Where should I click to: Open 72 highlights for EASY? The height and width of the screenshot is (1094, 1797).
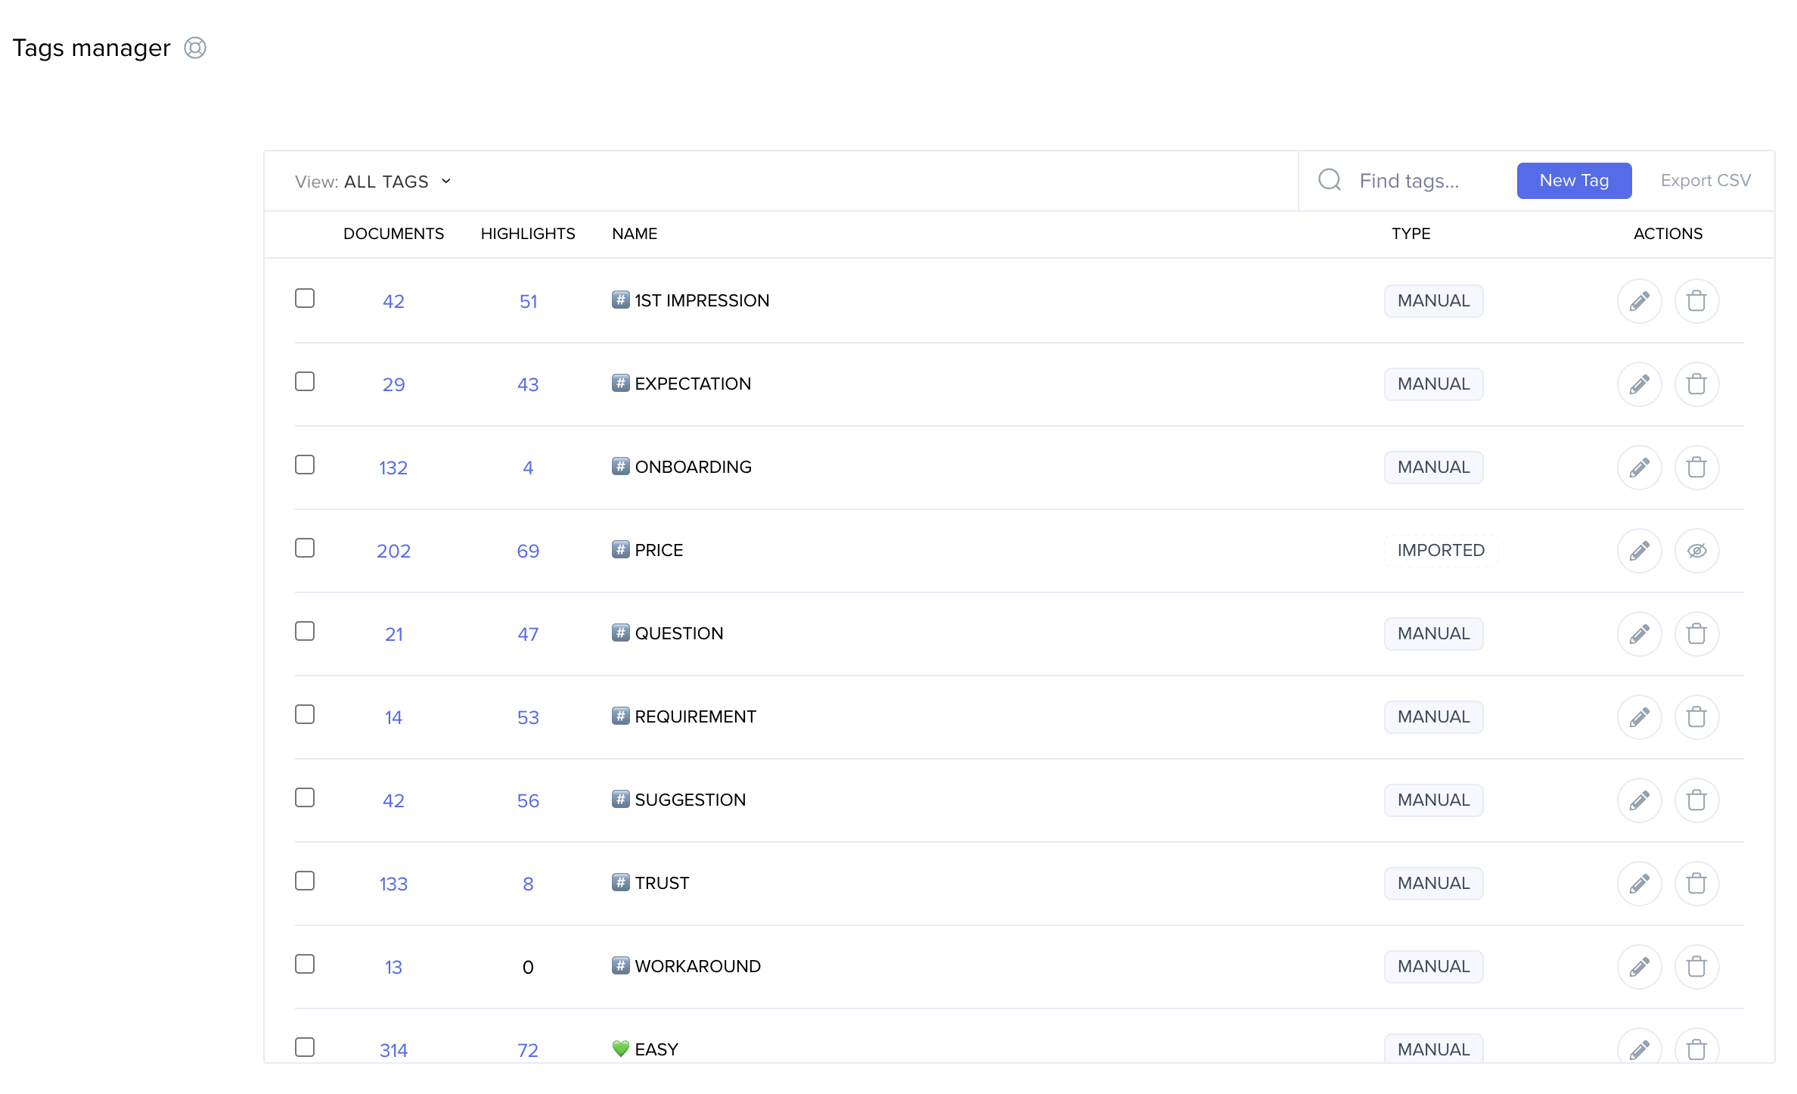(528, 1050)
